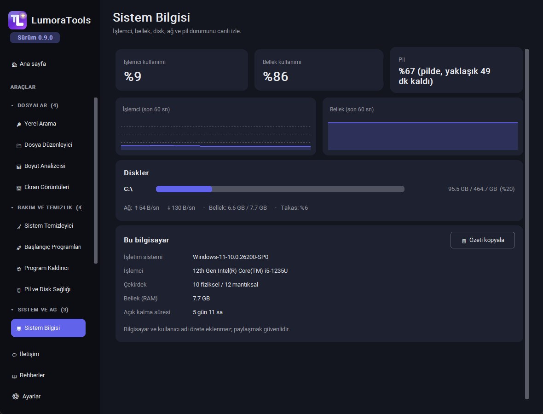Click the 10 fiziksel / 12 mantıksal value
The image size is (543, 414).
[225, 285]
